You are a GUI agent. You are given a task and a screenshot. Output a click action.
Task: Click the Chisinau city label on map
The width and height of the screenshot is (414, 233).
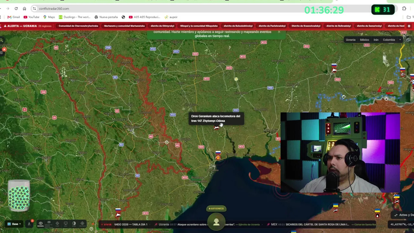[131, 127]
